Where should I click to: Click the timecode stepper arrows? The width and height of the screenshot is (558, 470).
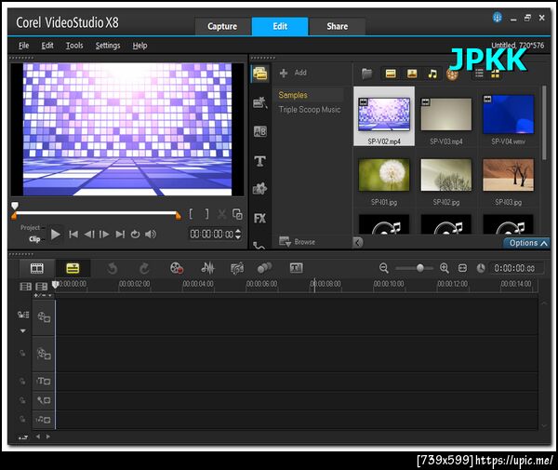(238, 234)
